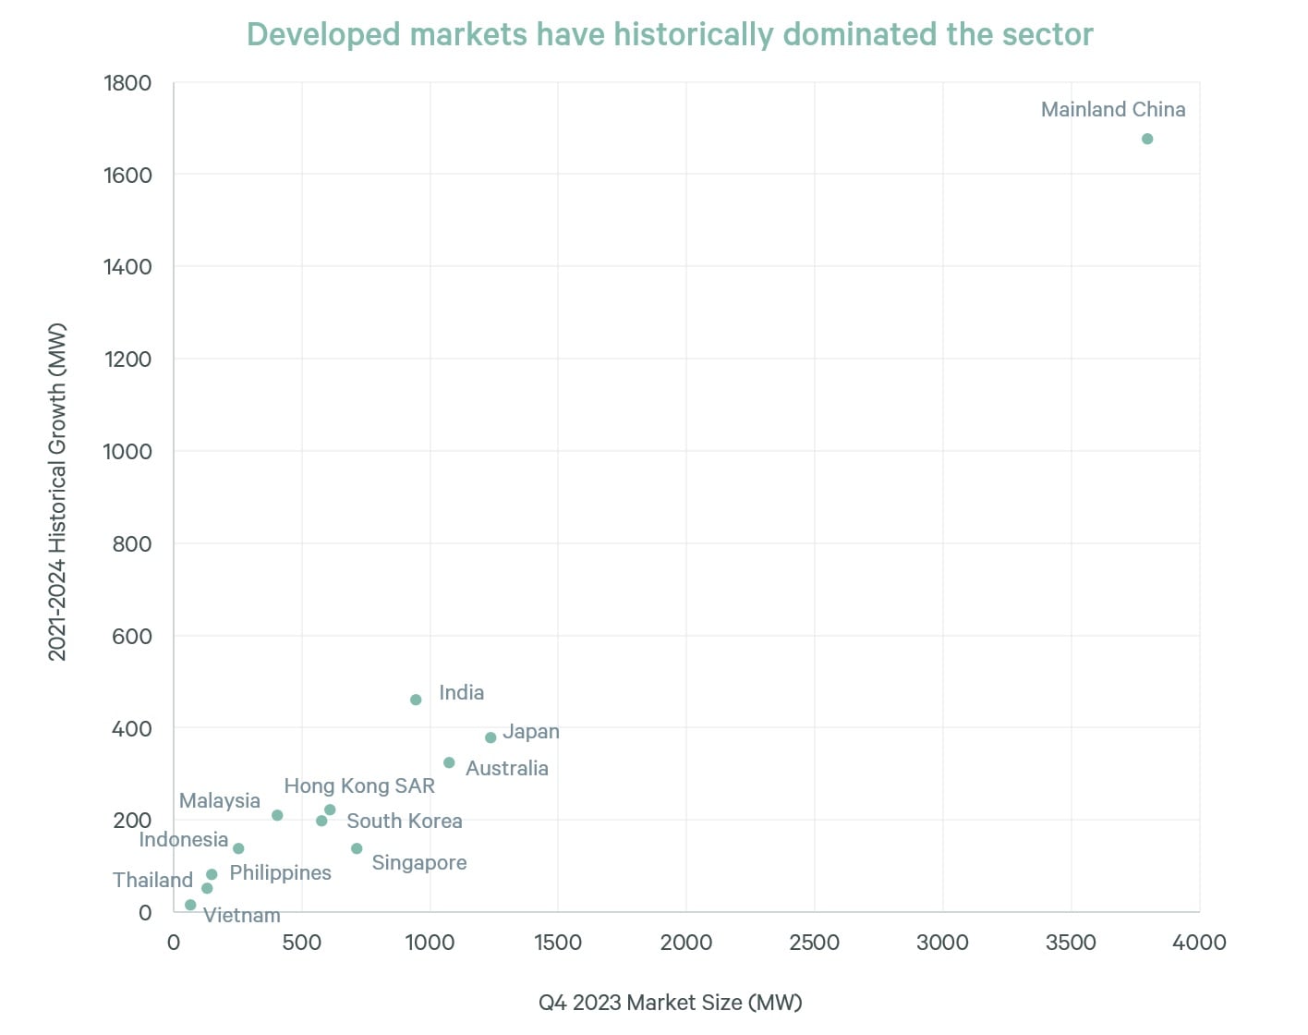Click the Japan data point
Image resolution: width=1308 pixels, height=1035 pixels.
point(490,737)
